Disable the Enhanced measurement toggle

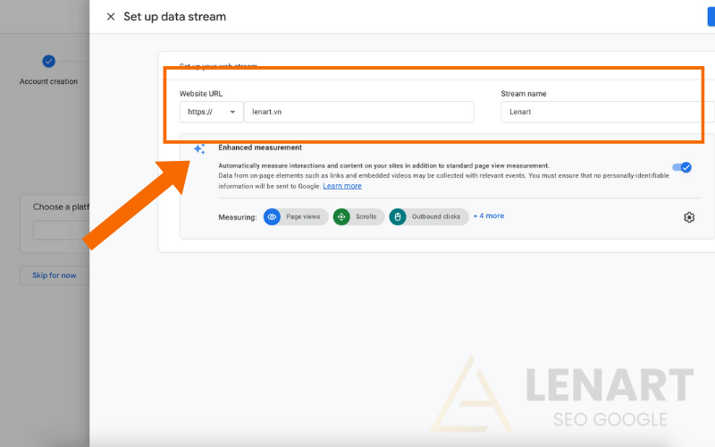pyautogui.click(x=682, y=167)
